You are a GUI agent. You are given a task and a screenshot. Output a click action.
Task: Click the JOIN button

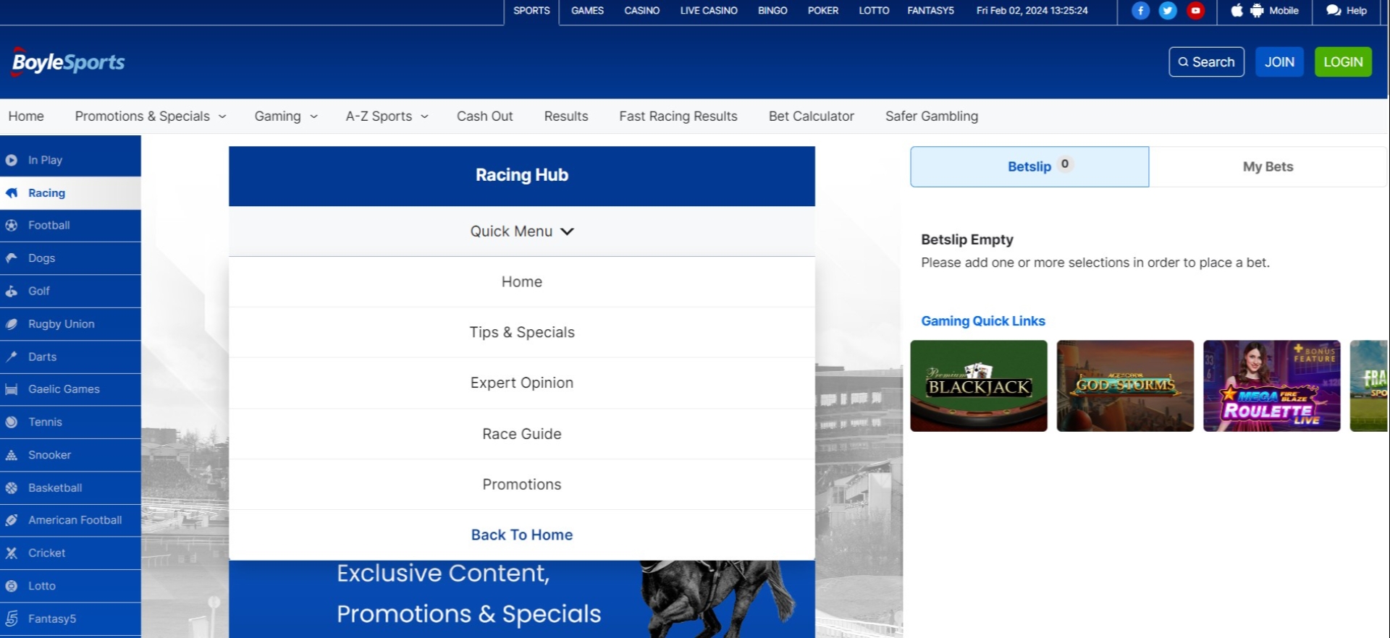[1279, 62]
